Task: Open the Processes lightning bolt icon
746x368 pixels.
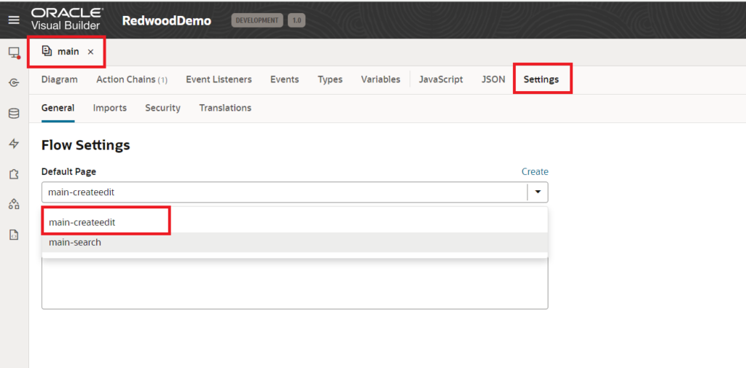Action: (14, 144)
